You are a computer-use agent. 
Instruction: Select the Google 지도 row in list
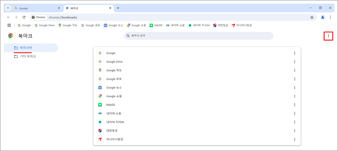[197, 70]
